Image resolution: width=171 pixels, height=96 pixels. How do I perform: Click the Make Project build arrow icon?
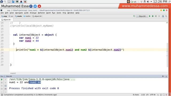click(134, 16)
